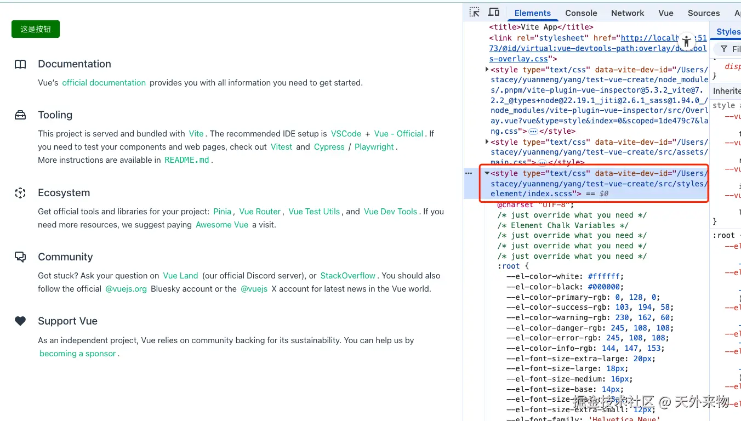
Task: Click the Tooling heading
Action: (55, 115)
